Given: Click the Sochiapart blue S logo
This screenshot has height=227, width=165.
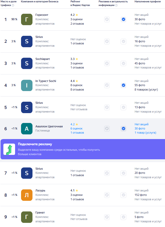Looking at the screenshot, I should (27, 63).
